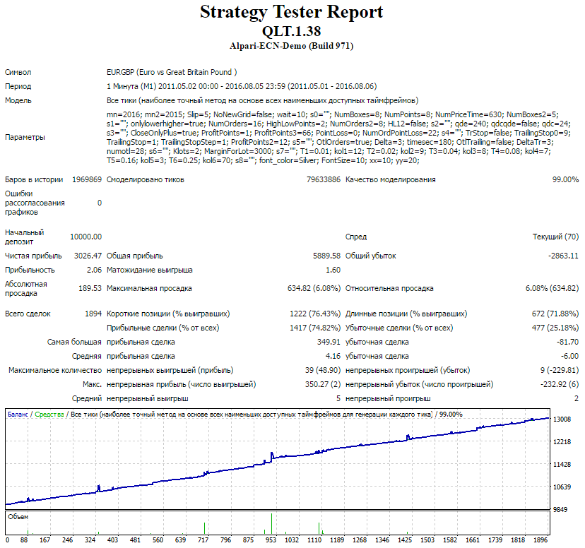The height and width of the screenshot is (548, 585).
Task: Click 'Средства' legend label on chart
Action: click(x=49, y=415)
